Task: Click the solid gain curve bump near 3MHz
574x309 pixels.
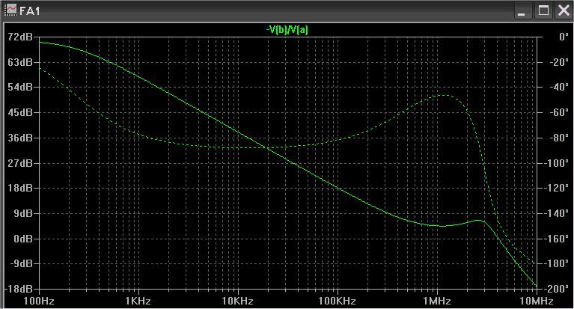Action: (479, 220)
